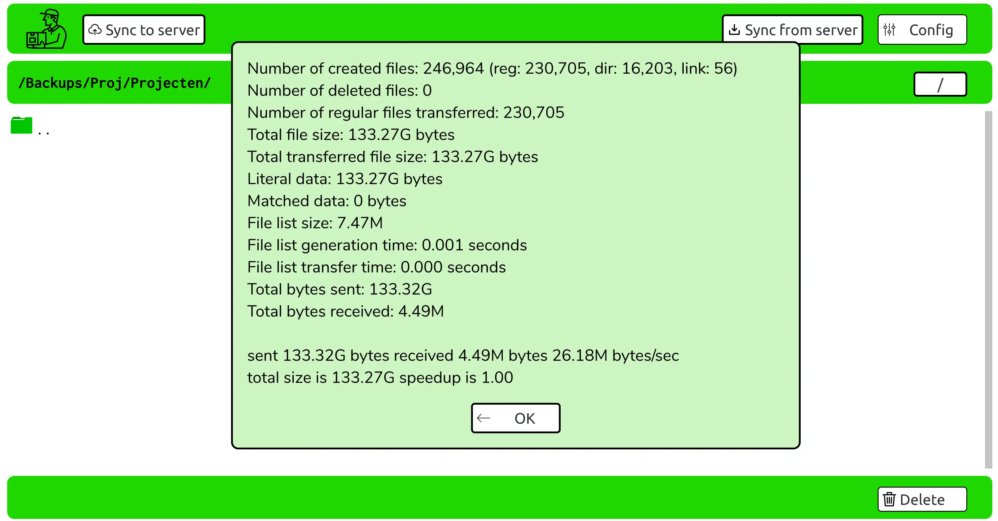Image resolution: width=998 pixels, height=521 pixels.
Task: Click the /Backups/Proj/Projecten/ path text
Action: (115, 83)
